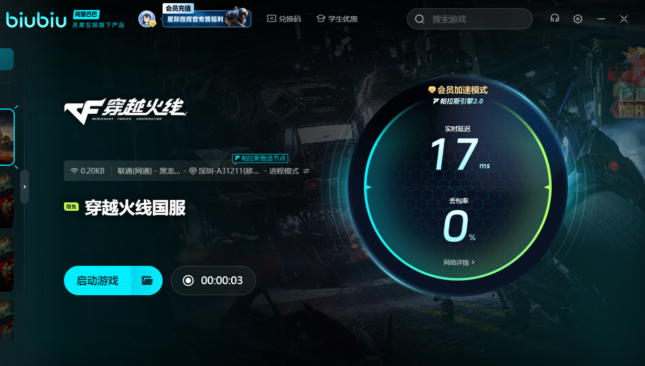Open the 学生优惠 student discount item
The image size is (645, 366).
pyautogui.click(x=337, y=19)
